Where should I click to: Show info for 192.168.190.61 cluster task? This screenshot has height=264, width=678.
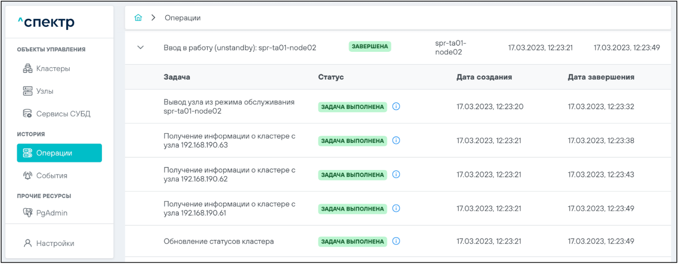point(396,208)
